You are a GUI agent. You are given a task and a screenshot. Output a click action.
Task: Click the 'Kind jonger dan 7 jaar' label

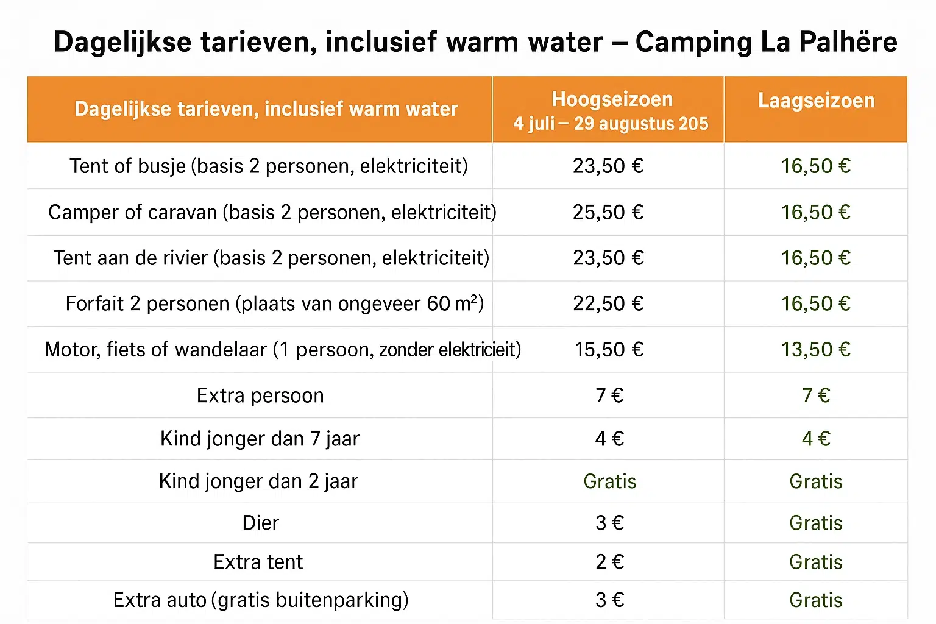pos(260,439)
